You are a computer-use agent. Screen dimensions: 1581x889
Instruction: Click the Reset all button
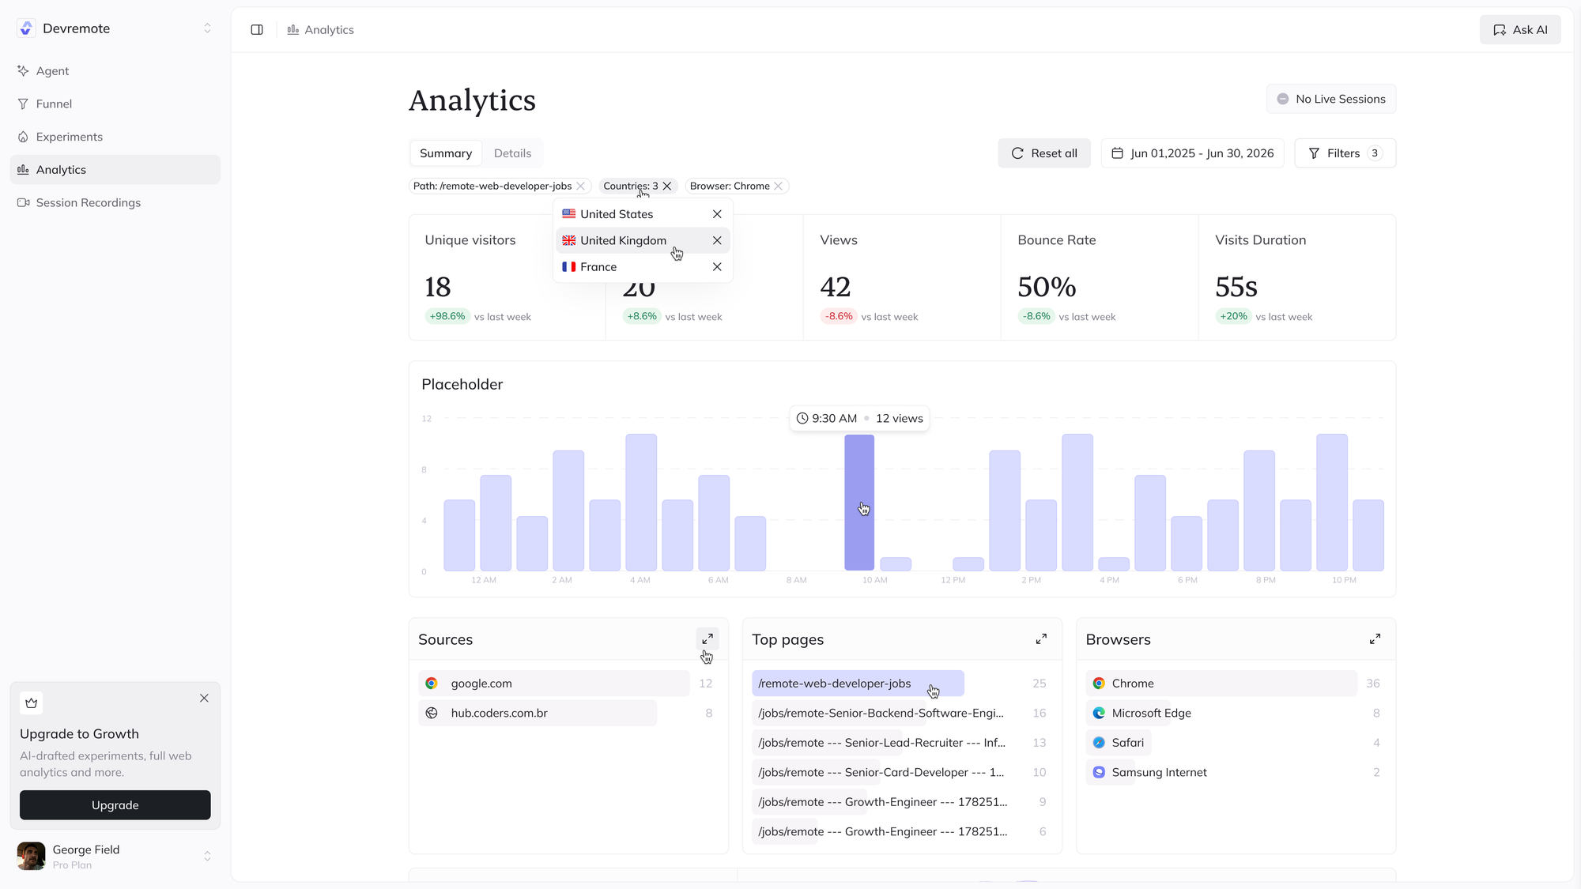1043,153
